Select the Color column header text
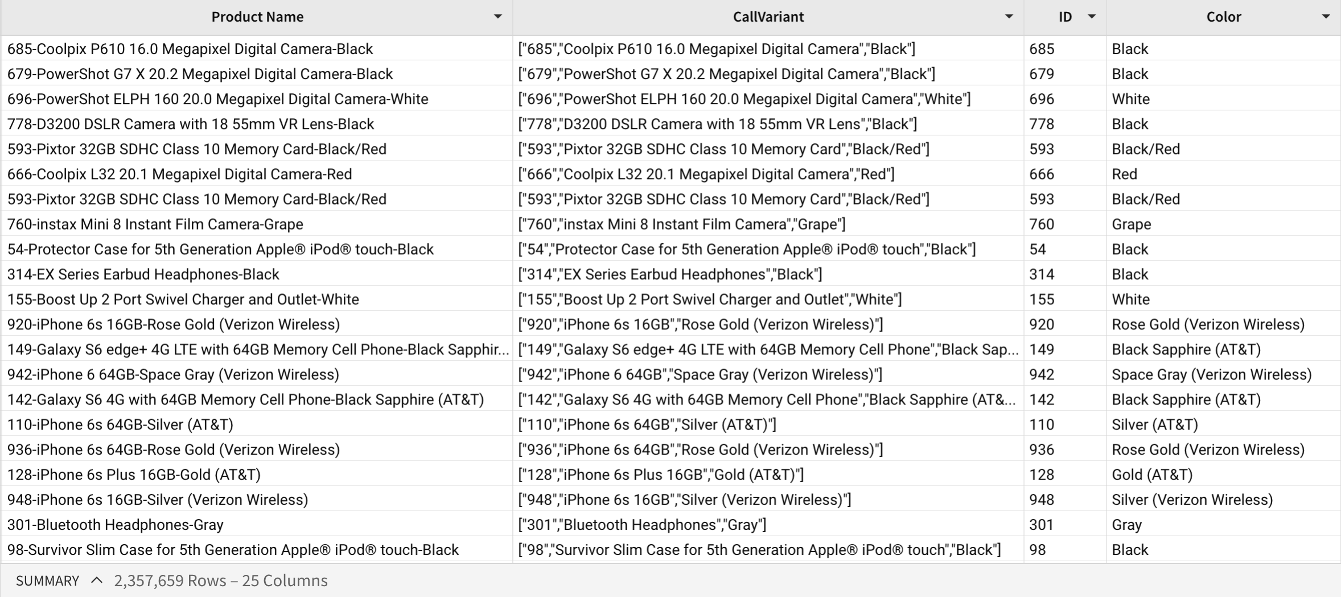This screenshot has height=597, width=1341. (1223, 17)
